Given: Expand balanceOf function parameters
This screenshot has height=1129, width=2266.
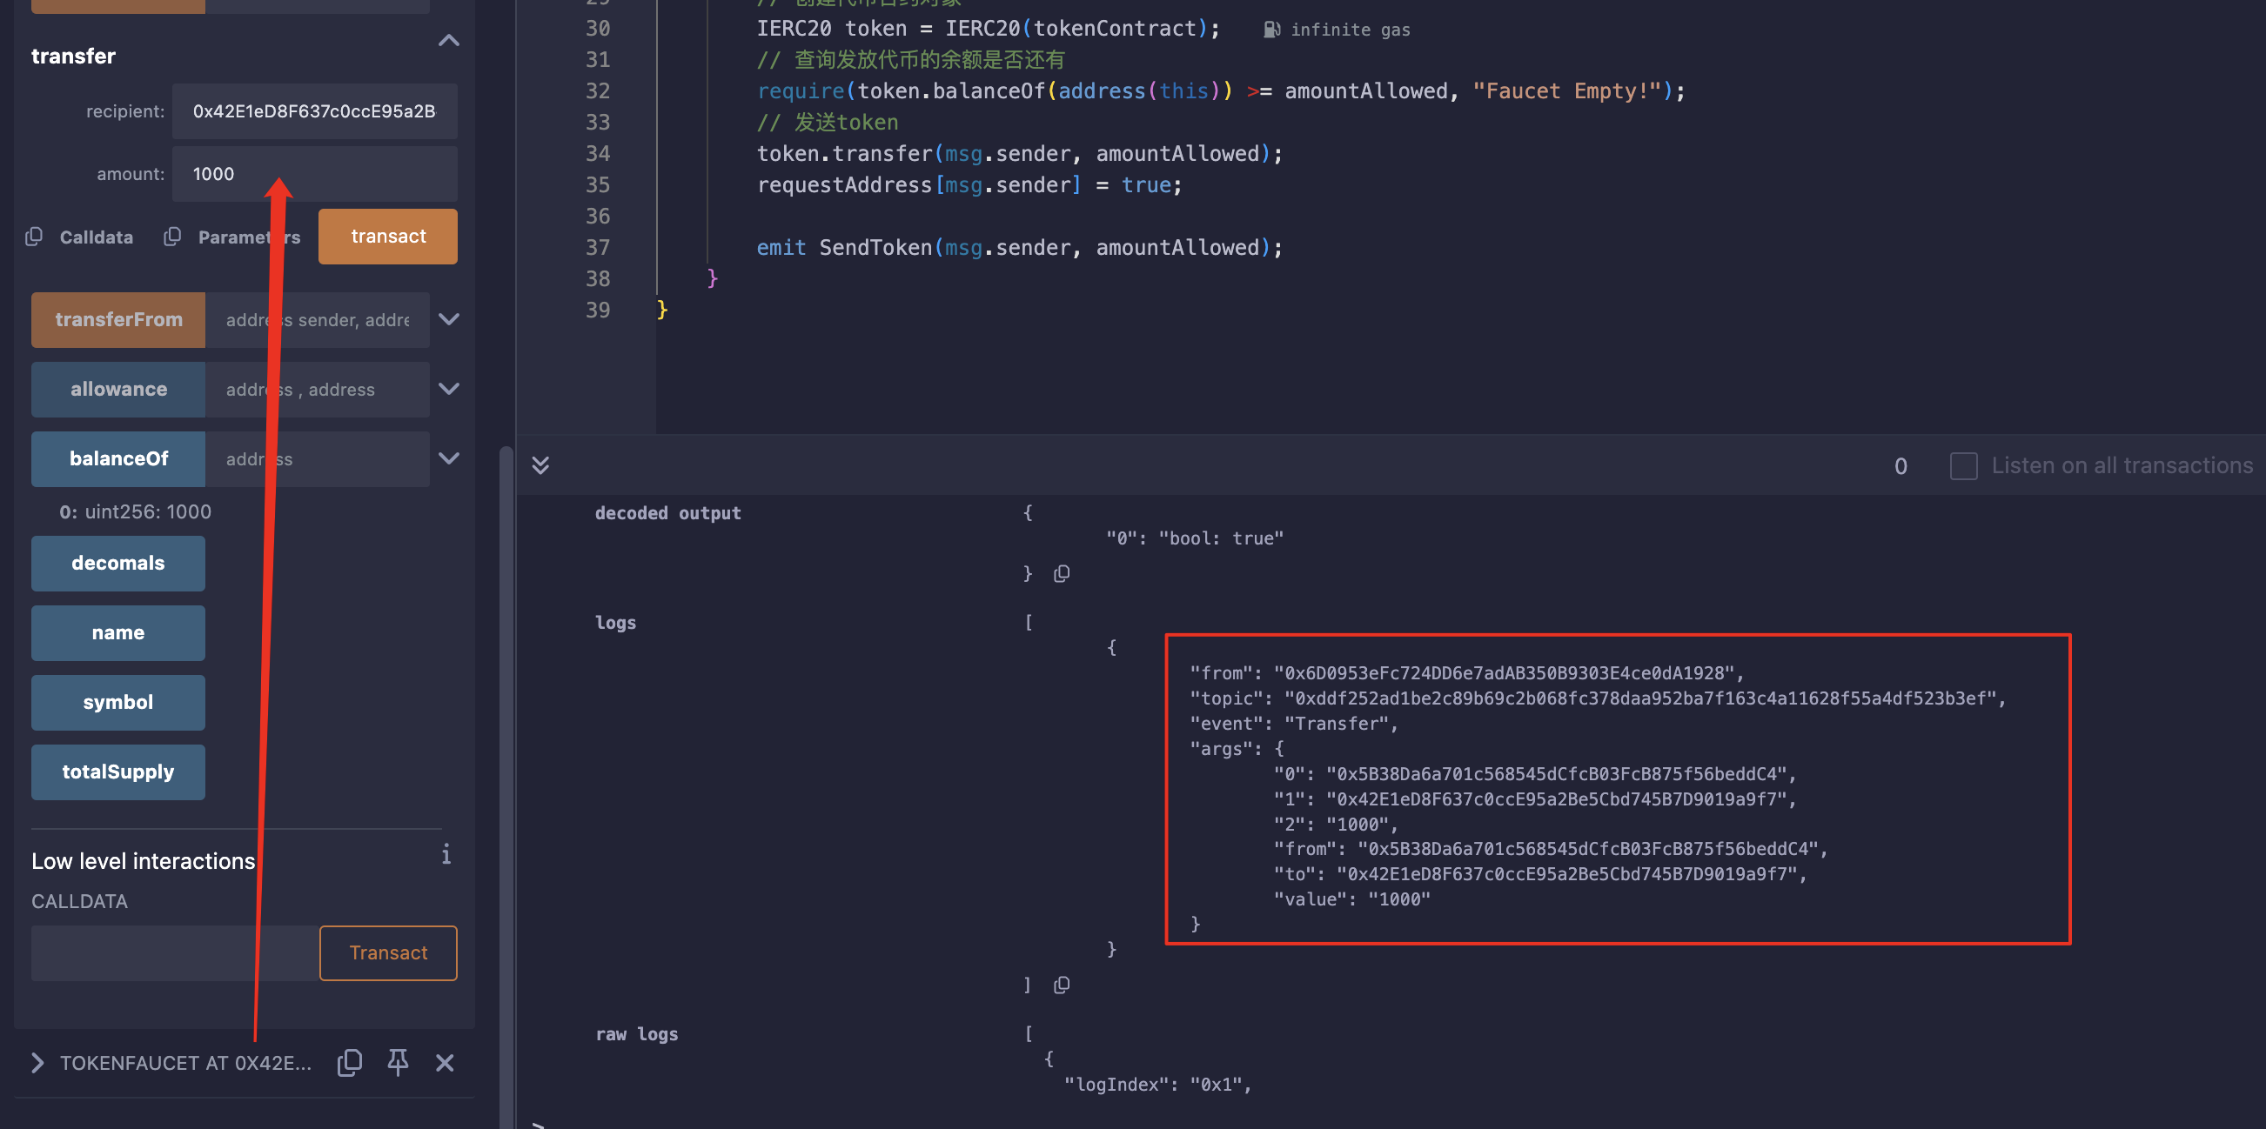Looking at the screenshot, I should [x=449, y=458].
